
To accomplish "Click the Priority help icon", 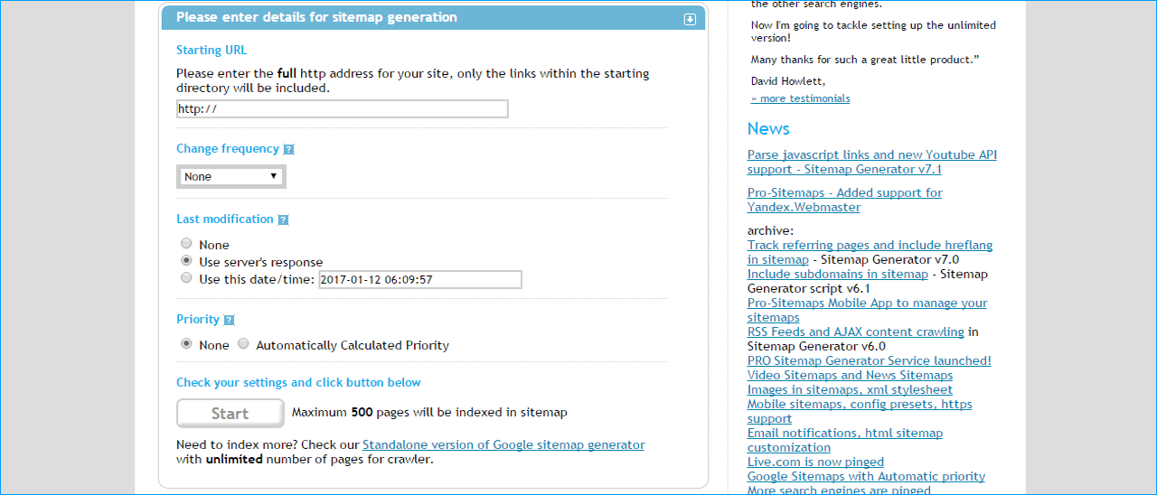I will (x=229, y=320).
